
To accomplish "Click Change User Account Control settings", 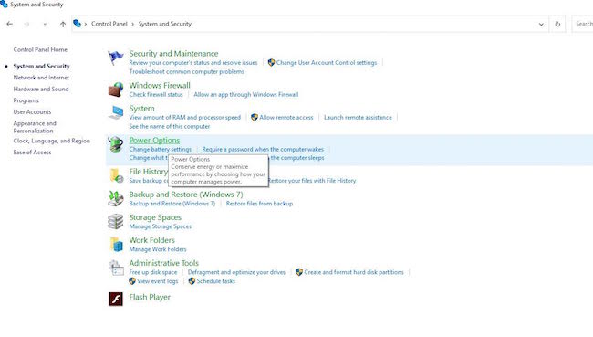I will (327, 63).
